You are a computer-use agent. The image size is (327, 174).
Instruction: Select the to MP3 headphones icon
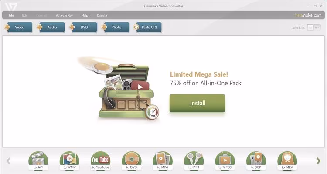[x=194, y=161]
